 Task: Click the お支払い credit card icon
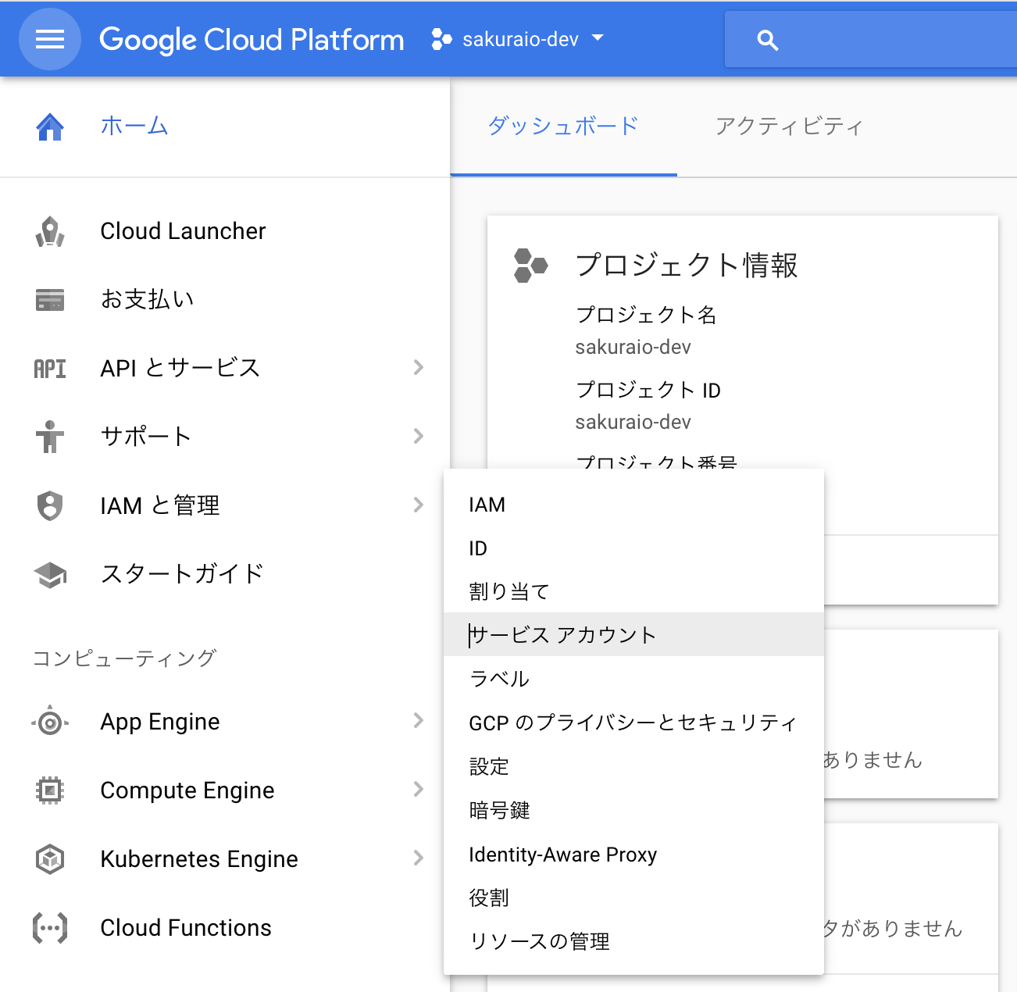pyautogui.click(x=50, y=299)
